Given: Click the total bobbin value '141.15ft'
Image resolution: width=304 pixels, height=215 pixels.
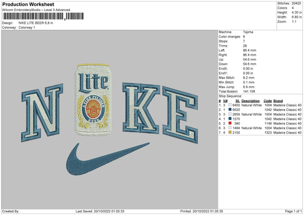Looking at the screenshot, I should (x=249, y=91).
